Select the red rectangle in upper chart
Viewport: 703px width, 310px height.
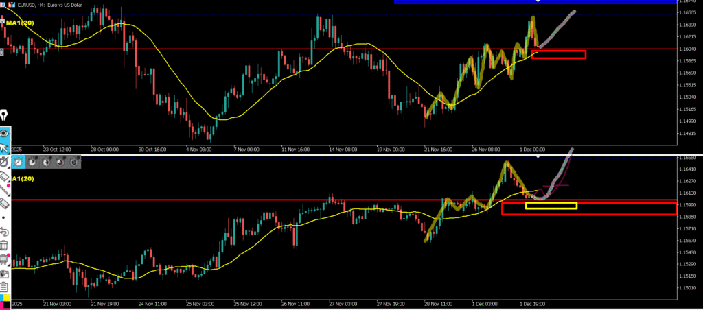pos(558,55)
